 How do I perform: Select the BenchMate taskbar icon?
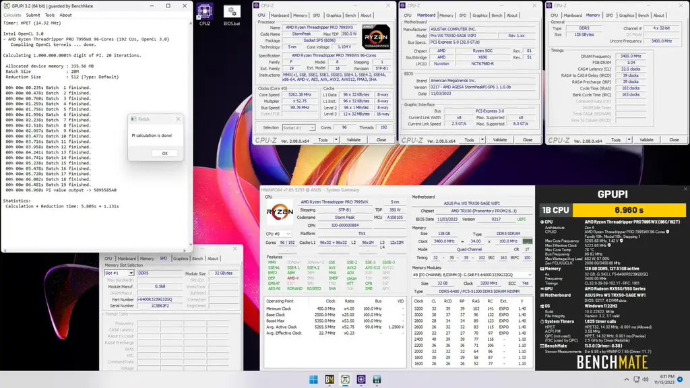(329, 380)
